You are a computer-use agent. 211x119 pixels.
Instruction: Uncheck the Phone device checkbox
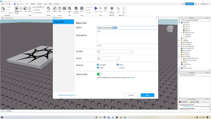coord(117,65)
